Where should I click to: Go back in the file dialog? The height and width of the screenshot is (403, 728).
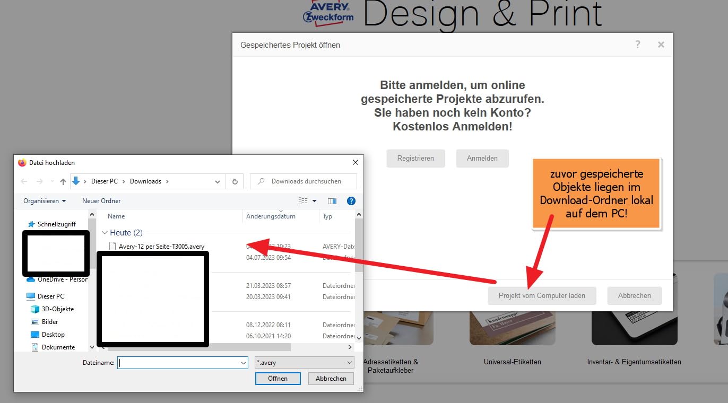[x=24, y=181]
